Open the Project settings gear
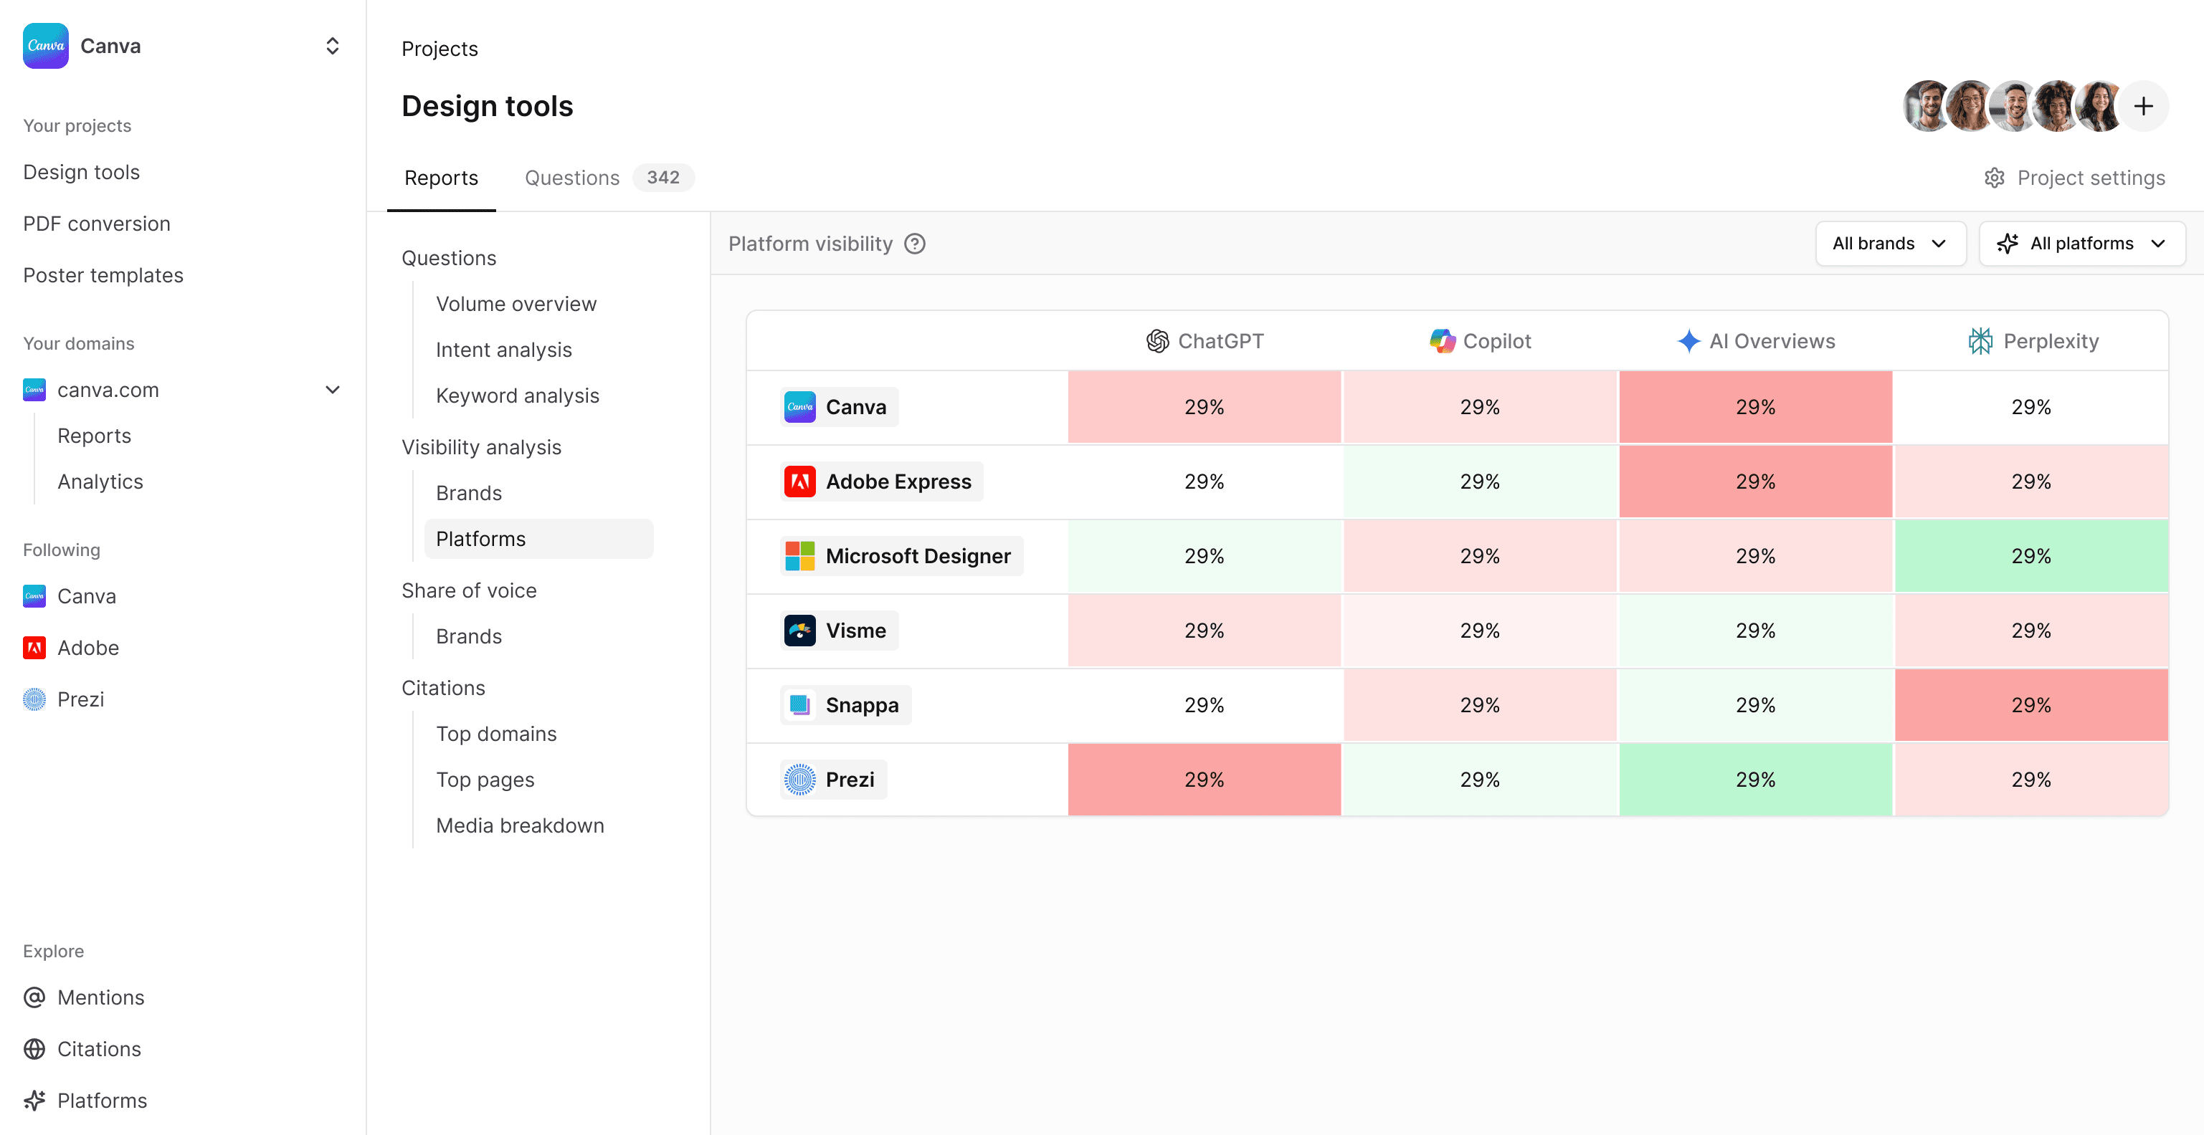Screen dimensions: 2204x1135 click(x=1995, y=177)
